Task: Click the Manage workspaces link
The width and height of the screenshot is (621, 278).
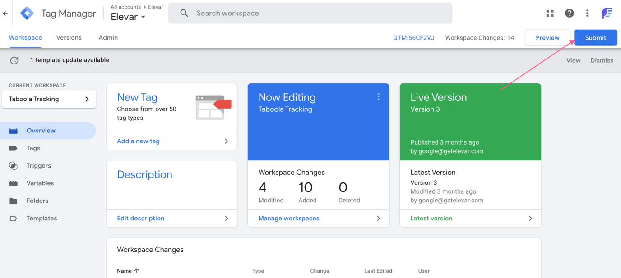Action: pyautogui.click(x=289, y=218)
